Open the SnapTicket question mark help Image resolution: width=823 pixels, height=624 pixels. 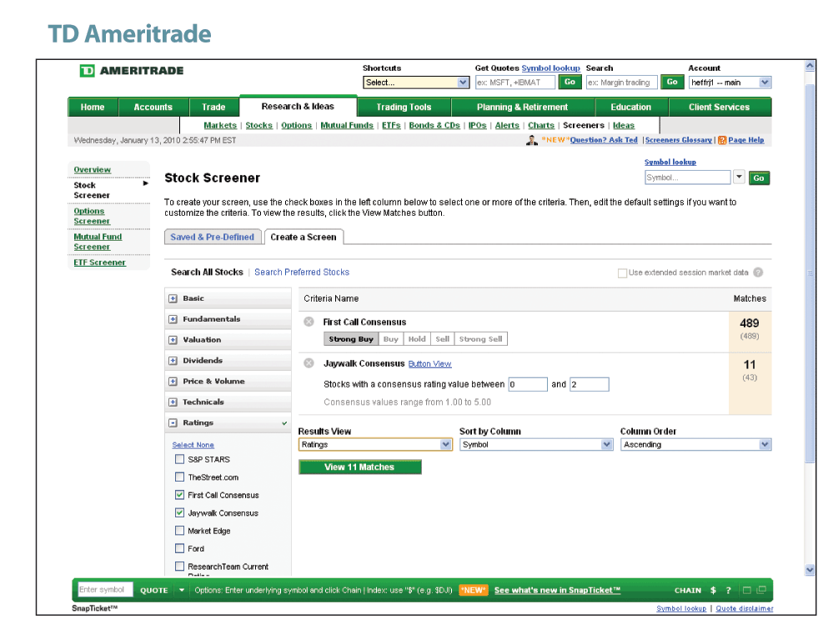tap(729, 591)
